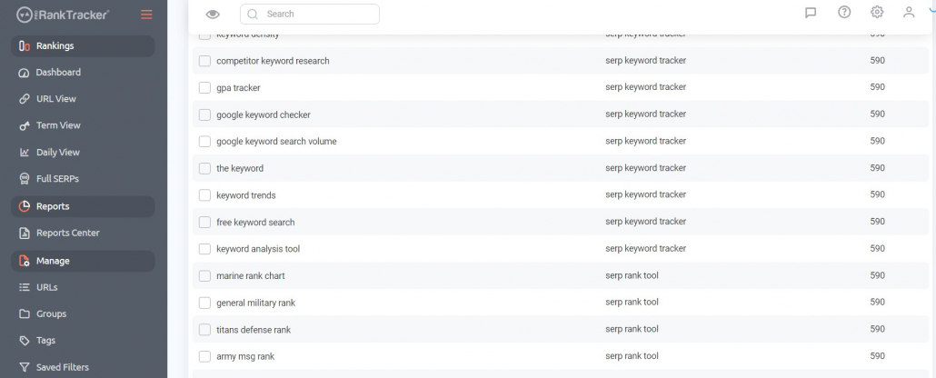
Task: Click the hamburger menu icon in sidebar header
Action: pyautogui.click(x=146, y=15)
